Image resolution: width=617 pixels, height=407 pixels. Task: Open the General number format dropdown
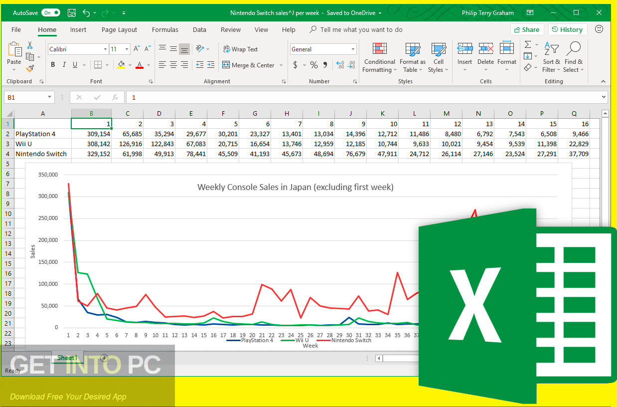pyautogui.click(x=353, y=49)
